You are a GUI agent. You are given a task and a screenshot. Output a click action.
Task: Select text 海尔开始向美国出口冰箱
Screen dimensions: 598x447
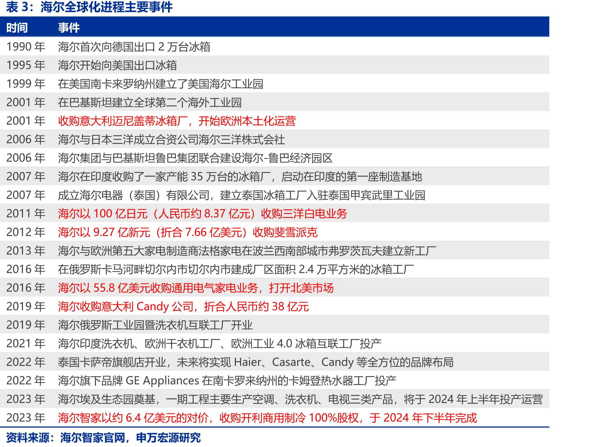pyautogui.click(x=117, y=65)
